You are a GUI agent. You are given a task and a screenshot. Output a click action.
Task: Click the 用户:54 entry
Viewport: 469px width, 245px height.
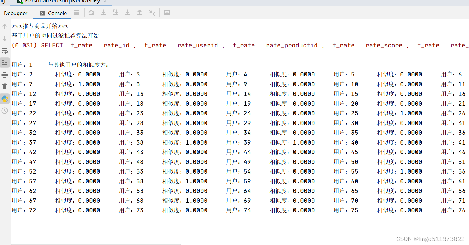(x=239, y=171)
